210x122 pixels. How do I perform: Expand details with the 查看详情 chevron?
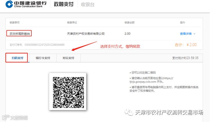[195, 34]
